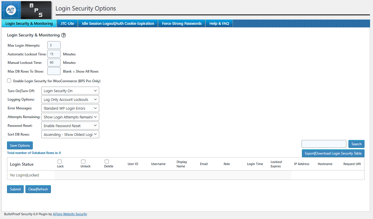Open the Login Security & Monitoring help icon

click(63, 35)
